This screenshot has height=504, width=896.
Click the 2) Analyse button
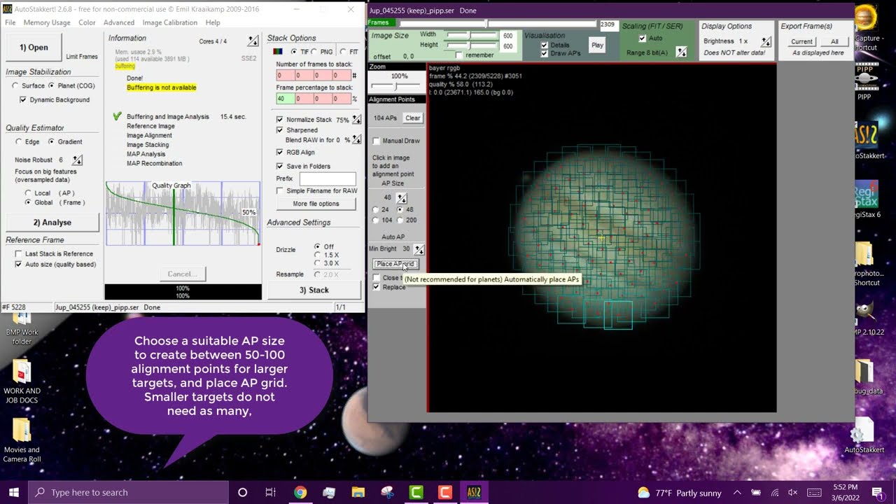pyautogui.click(x=52, y=223)
